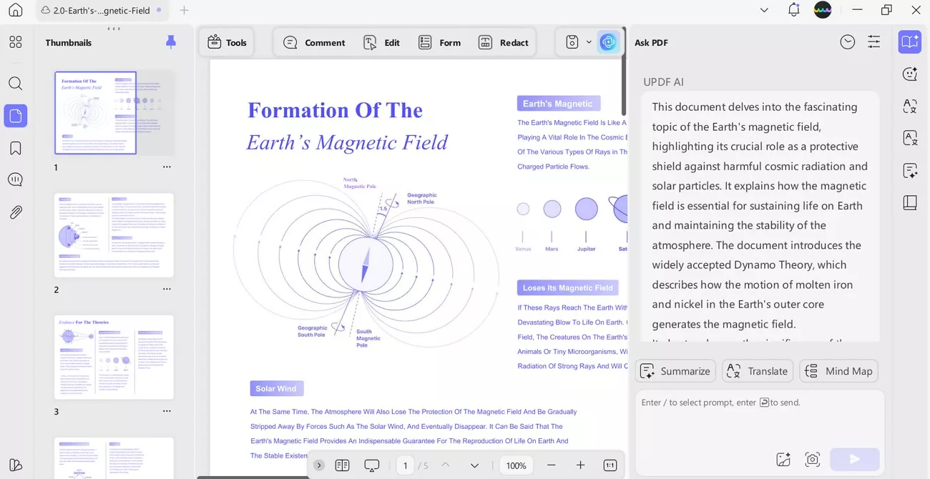Viewport: 930px width, 479px height.
Task: Decrease zoom with the minus control
Action: [552, 465]
